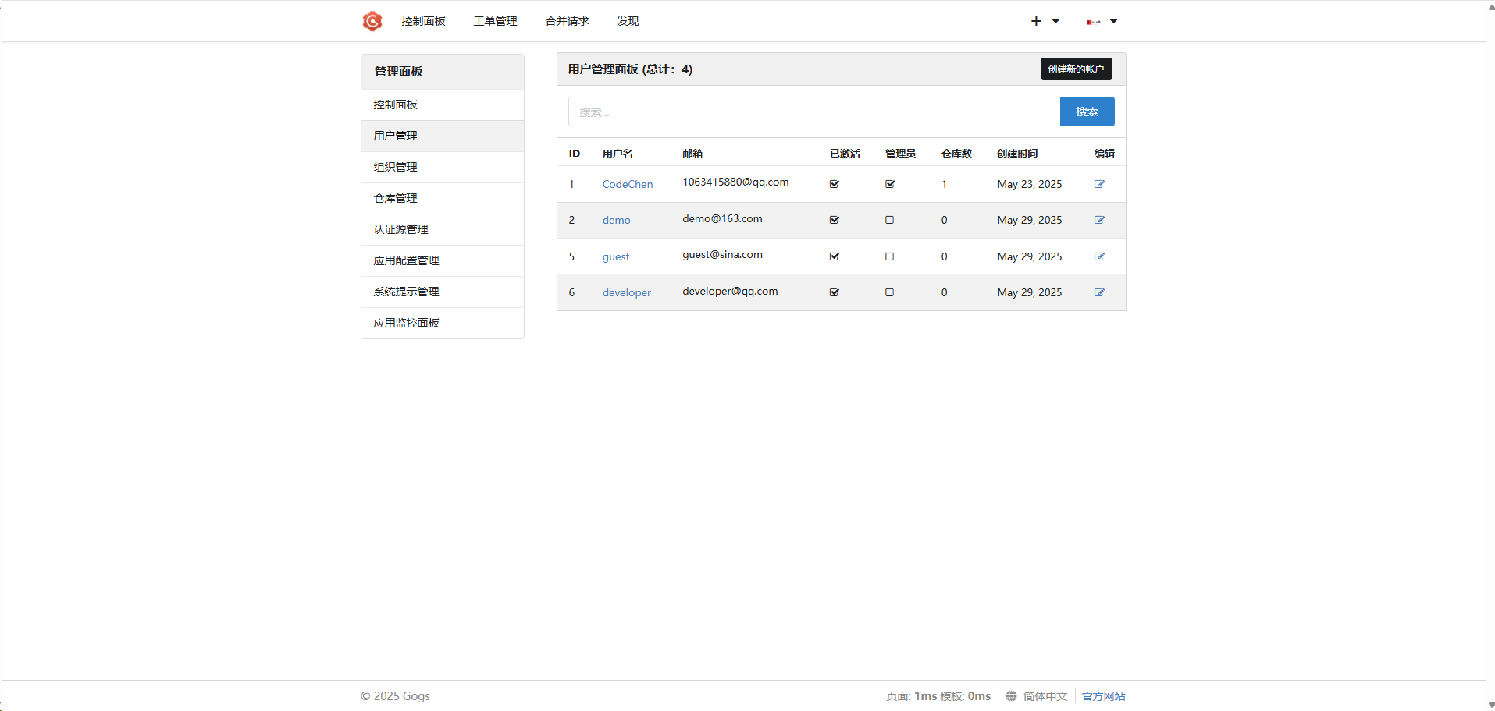Screen dimensions: 1495x711
Task: Select 仓库管理 from the admin sidebar
Action: click(396, 198)
